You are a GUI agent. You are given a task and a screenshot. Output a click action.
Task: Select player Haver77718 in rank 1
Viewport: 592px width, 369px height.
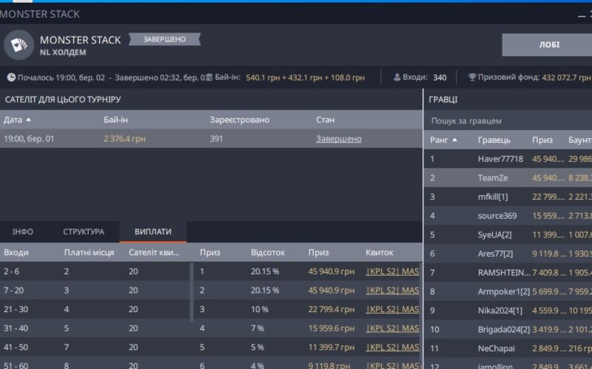coord(508,159)
